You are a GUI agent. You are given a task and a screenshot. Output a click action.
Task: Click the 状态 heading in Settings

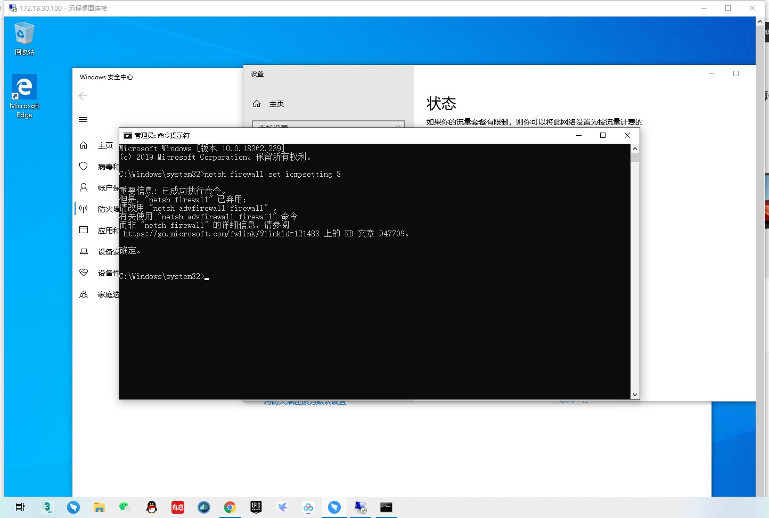coord(441,103)
